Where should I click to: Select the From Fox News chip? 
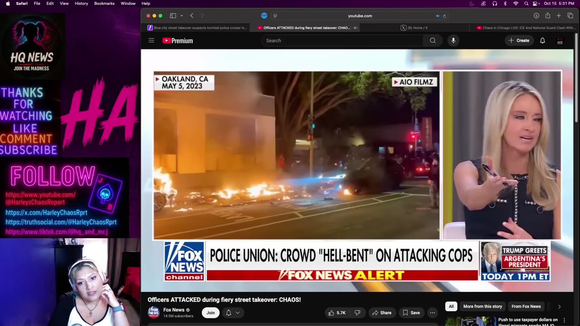tap(526, 307)
